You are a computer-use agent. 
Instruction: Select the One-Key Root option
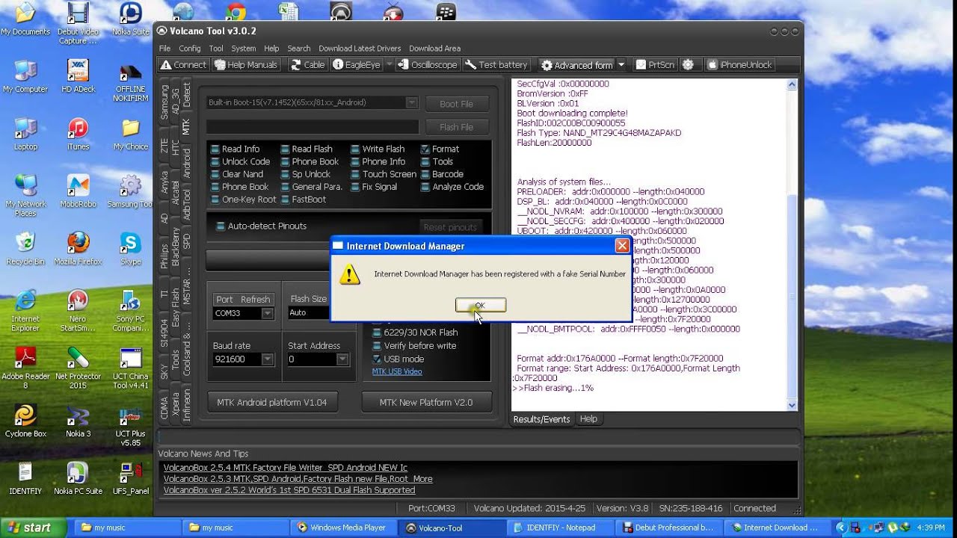[x=244, y=200]
